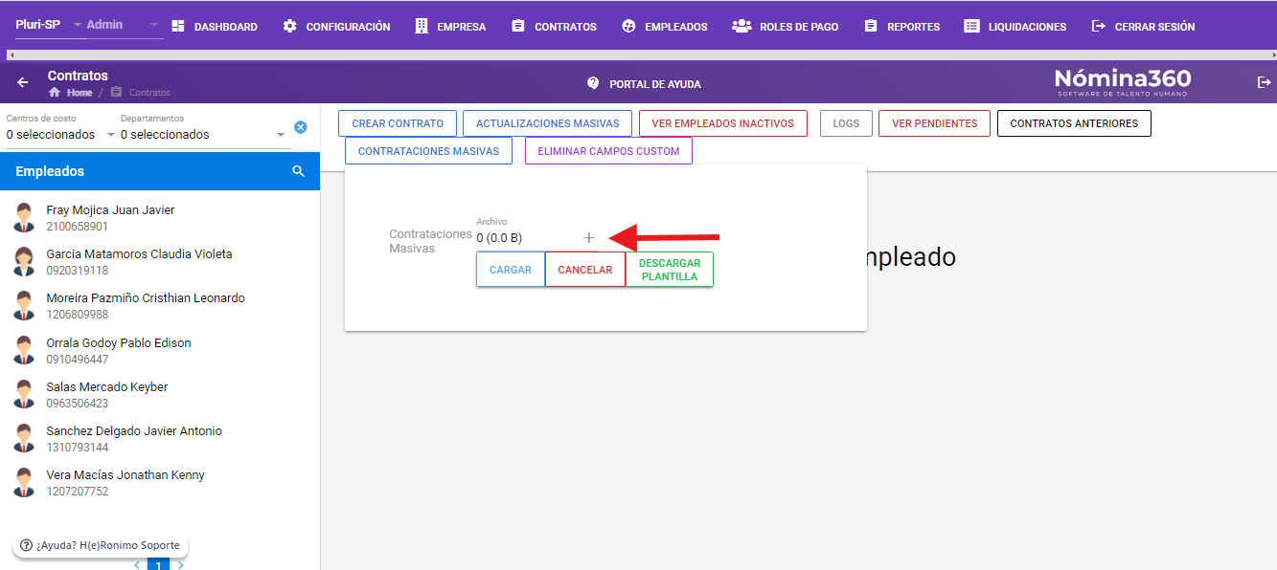This screenshot has width=1277, height=570.
Task: Click Actualizaciones Masivas button
Action: click(548, 123)
